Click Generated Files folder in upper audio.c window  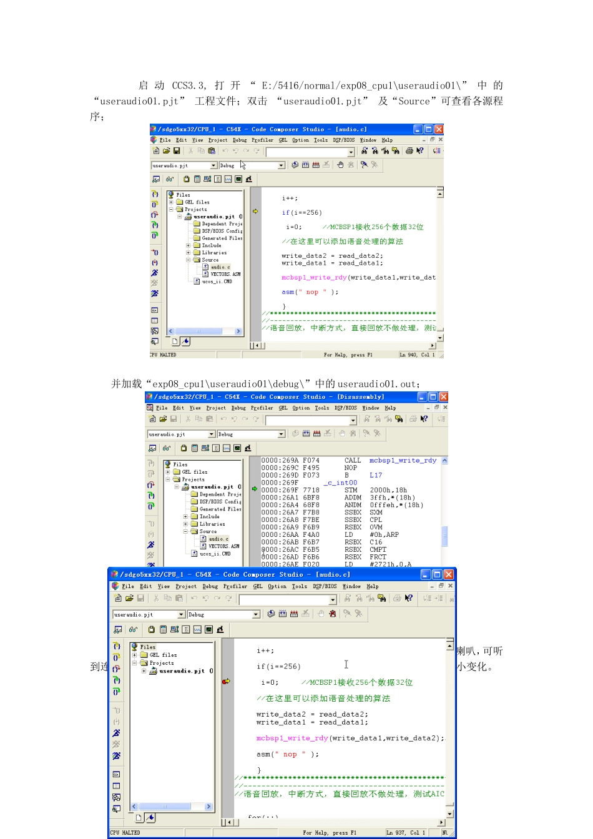(222, 238)
